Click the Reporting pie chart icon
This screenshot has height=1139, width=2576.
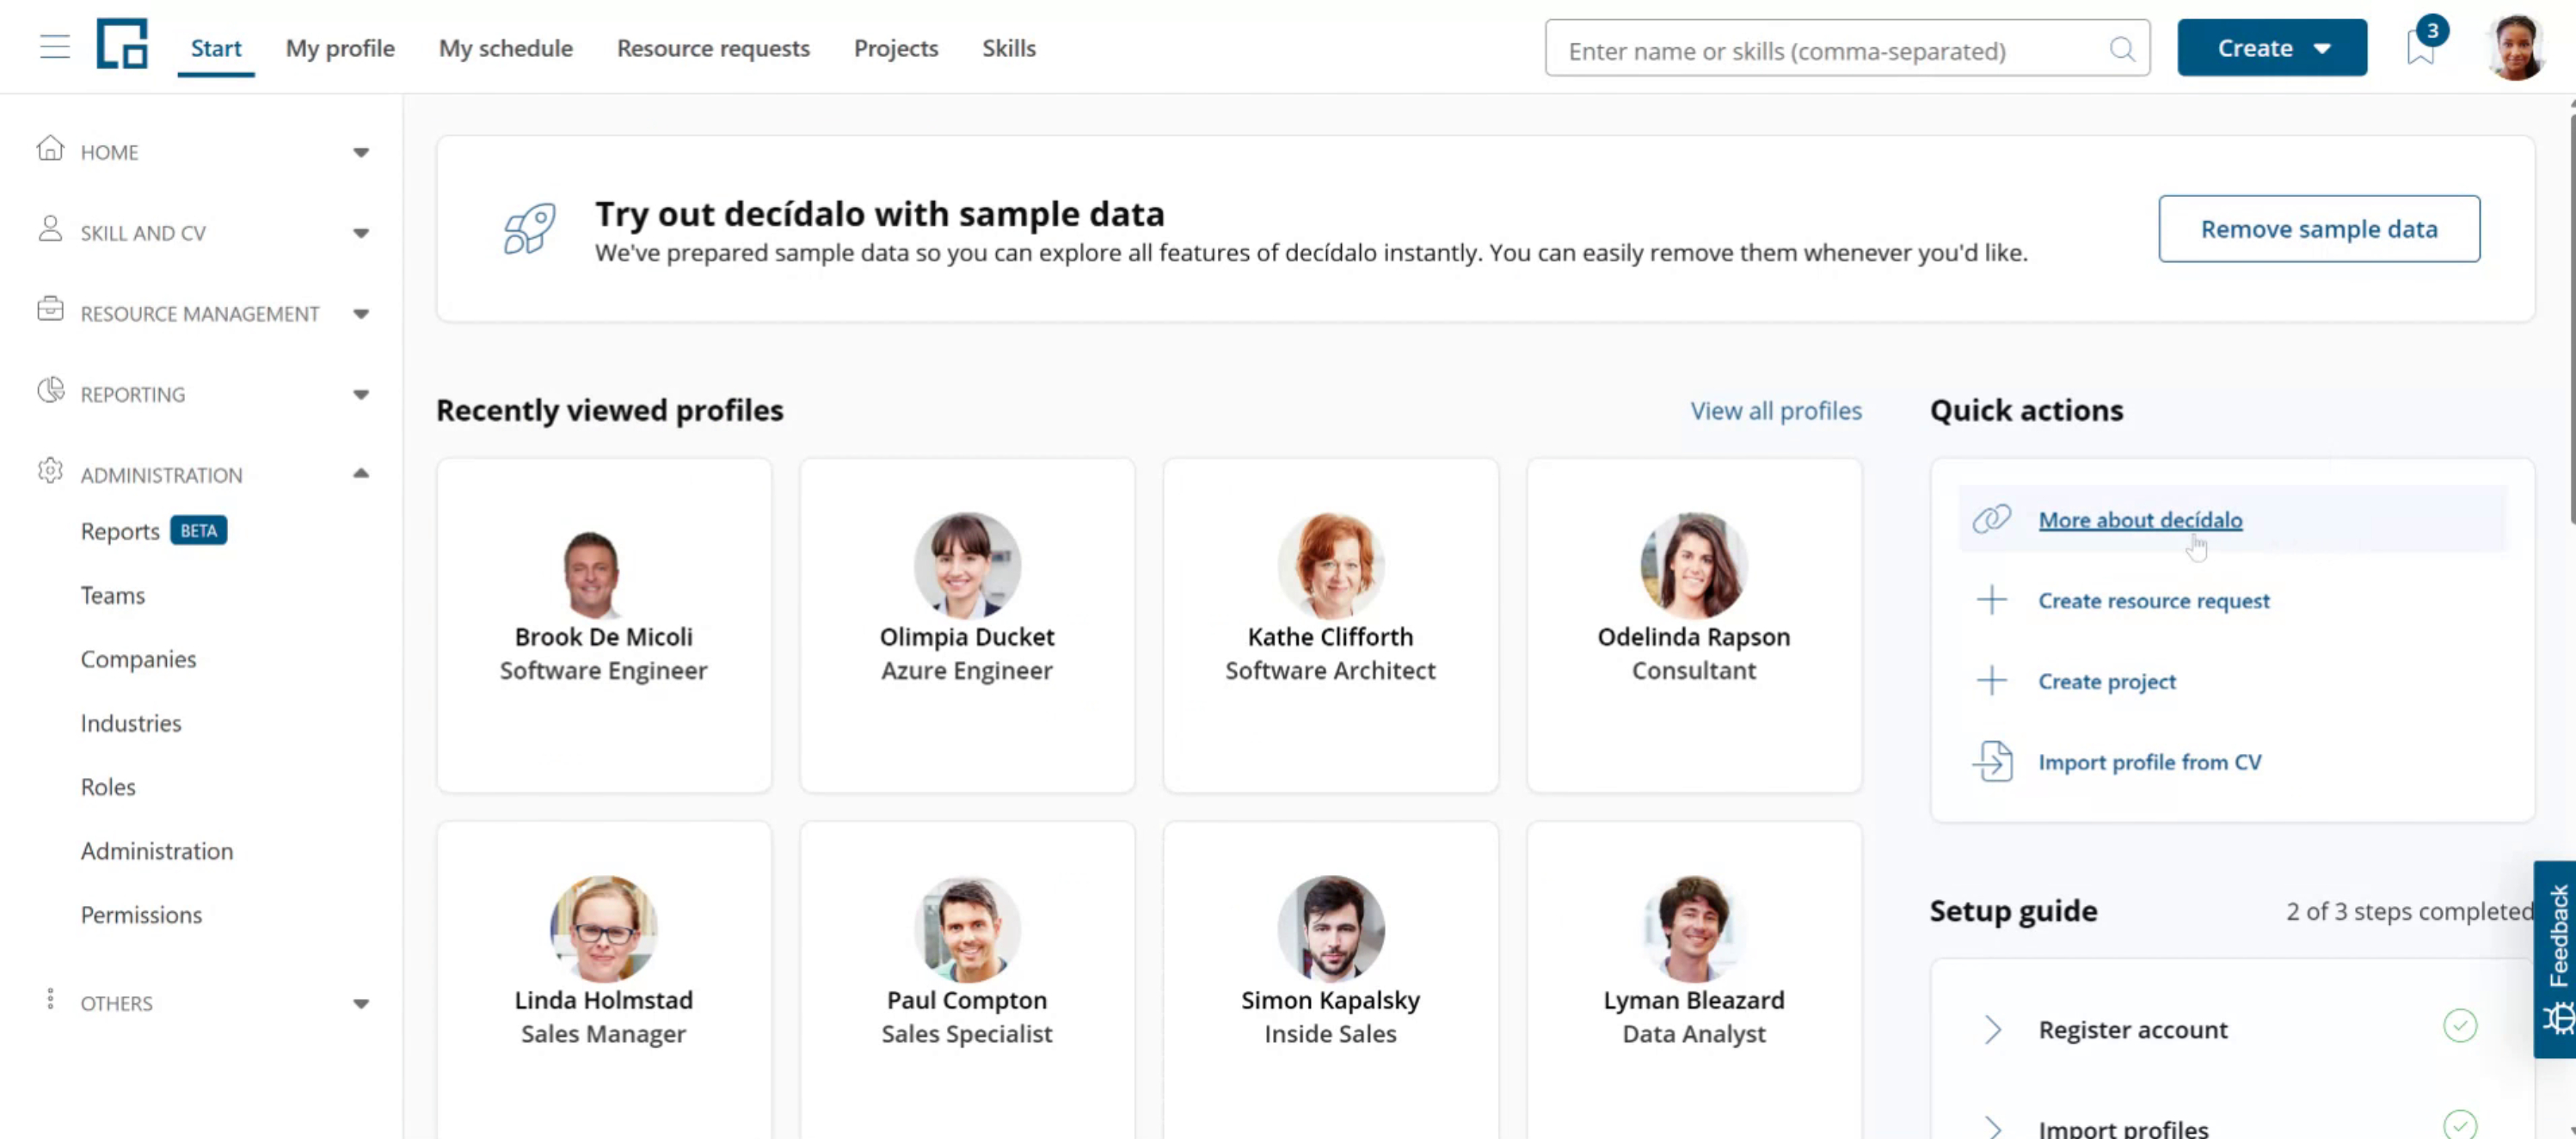coord(50,389)
